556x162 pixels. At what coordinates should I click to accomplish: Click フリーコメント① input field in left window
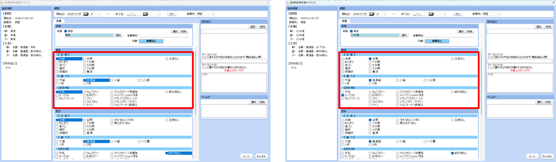click(234, 61)
